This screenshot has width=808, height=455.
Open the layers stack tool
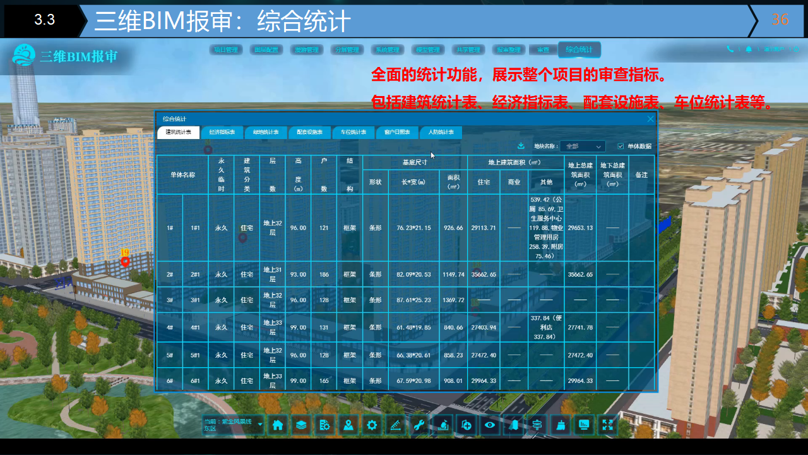pos(301,425)
